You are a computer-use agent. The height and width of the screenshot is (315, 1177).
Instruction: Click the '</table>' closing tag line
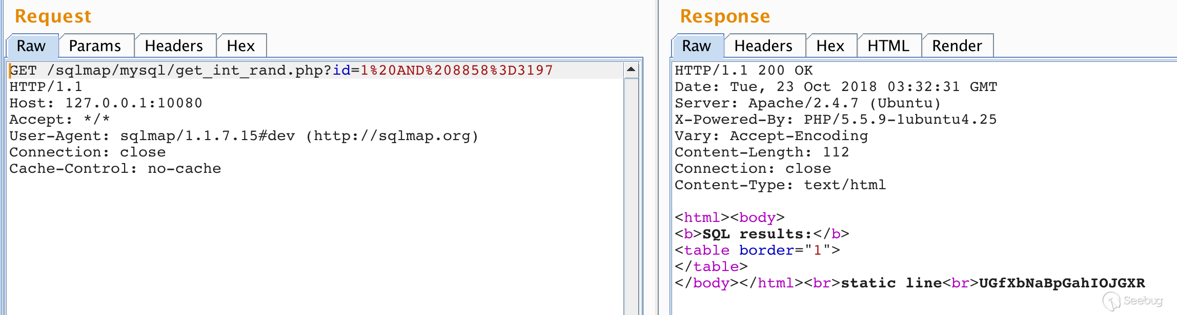point(712,266)
